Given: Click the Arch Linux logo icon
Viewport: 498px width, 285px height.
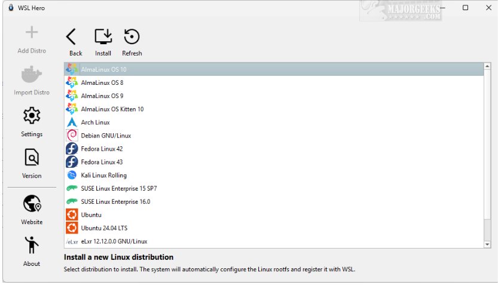Looking at the screenshot, I should pos(72,122).
